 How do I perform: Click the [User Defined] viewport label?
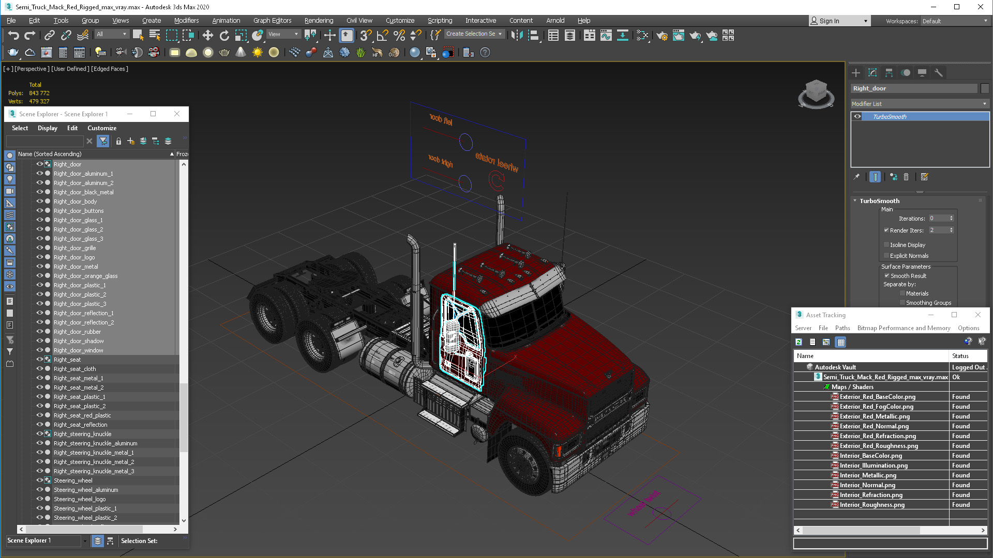pyautogui.click(x=70, y=69)
